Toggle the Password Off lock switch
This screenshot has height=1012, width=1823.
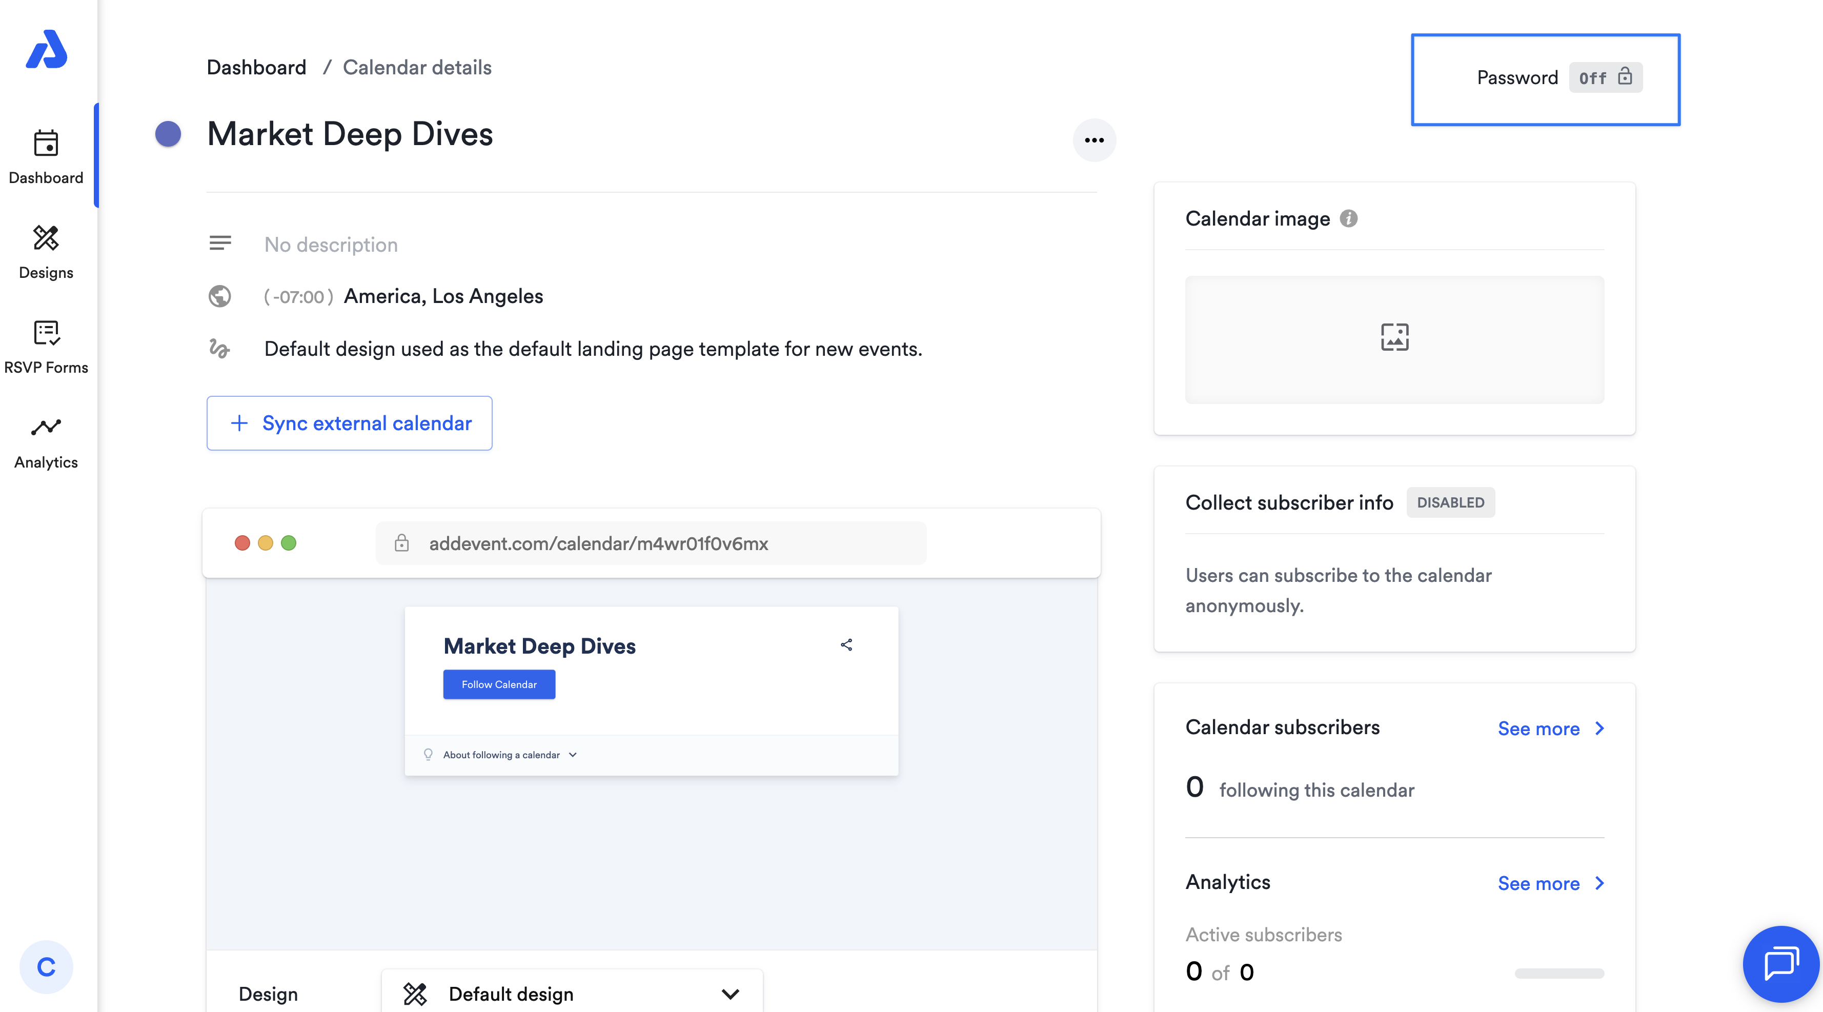[x=1605, y=78]
